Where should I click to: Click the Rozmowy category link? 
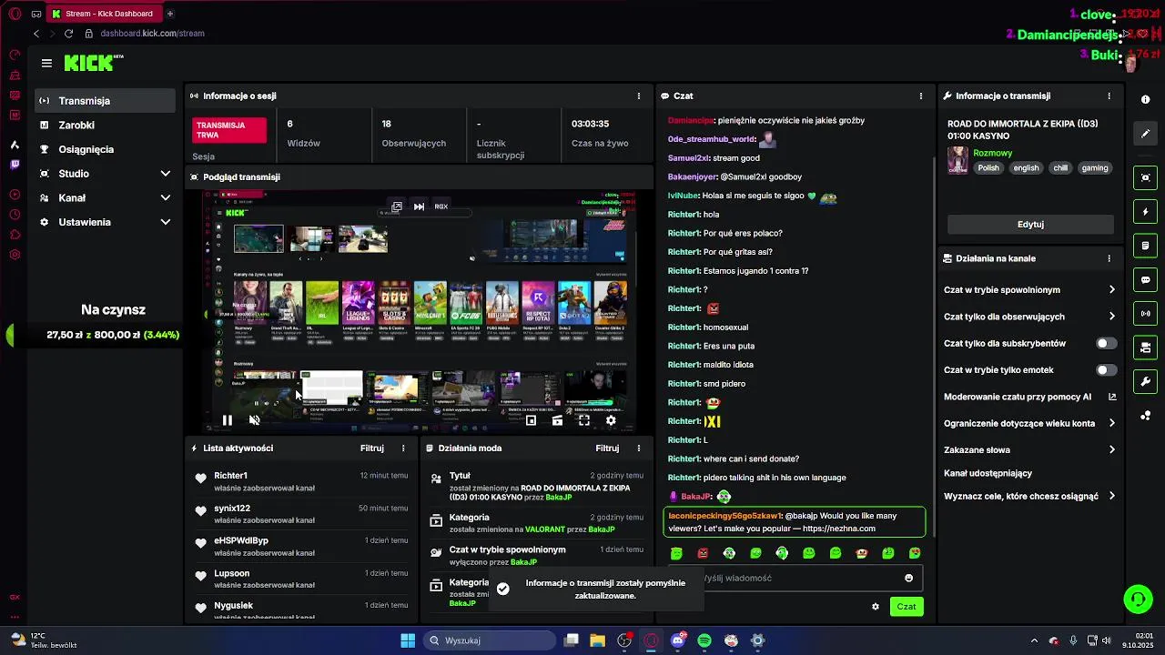click(x=992, y=153)
